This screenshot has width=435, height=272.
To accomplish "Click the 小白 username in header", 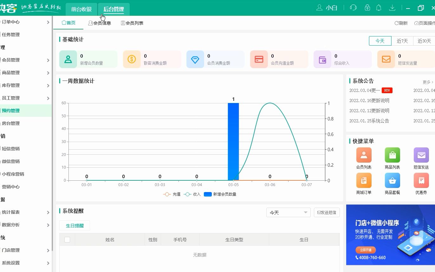I will (x=332, y=8).
